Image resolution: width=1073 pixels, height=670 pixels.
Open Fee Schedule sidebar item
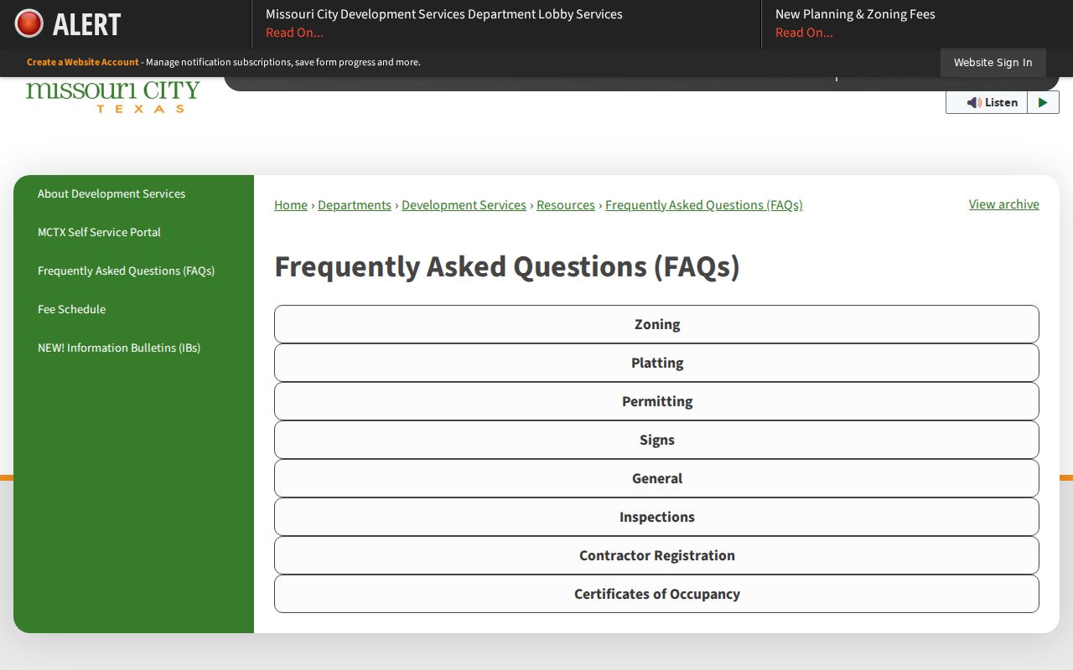coord(71,309)
